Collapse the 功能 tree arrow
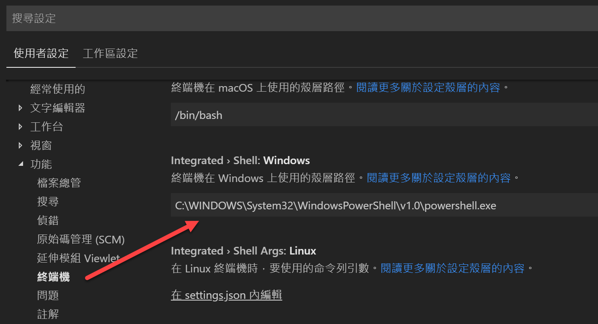Screen dimensions: 598x324 (21, 165)
